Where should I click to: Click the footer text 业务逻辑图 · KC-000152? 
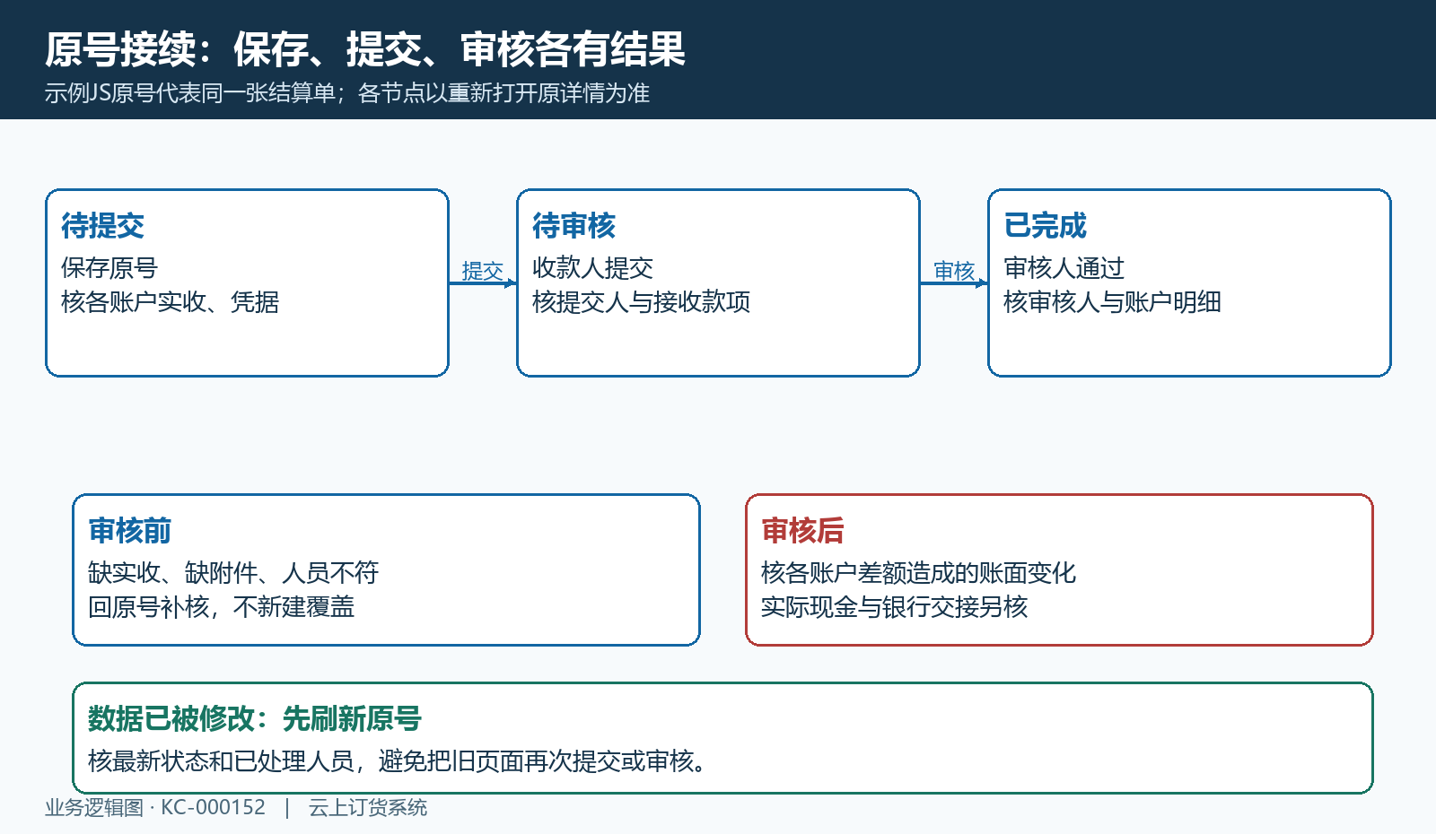pos(155,807)
